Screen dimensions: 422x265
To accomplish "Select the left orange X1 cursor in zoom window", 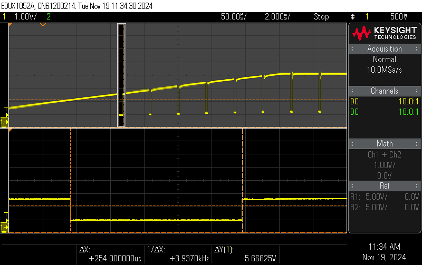I will click(x=71, y=181).
